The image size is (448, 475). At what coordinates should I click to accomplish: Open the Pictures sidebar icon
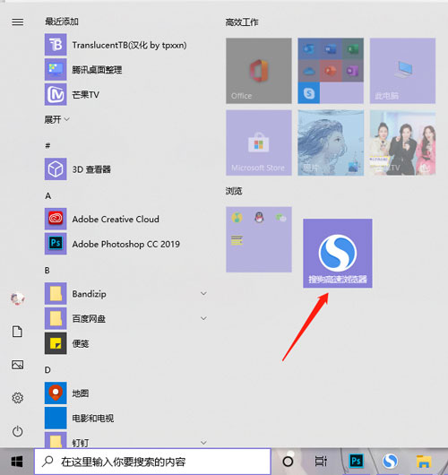click(x=17, y=365)
